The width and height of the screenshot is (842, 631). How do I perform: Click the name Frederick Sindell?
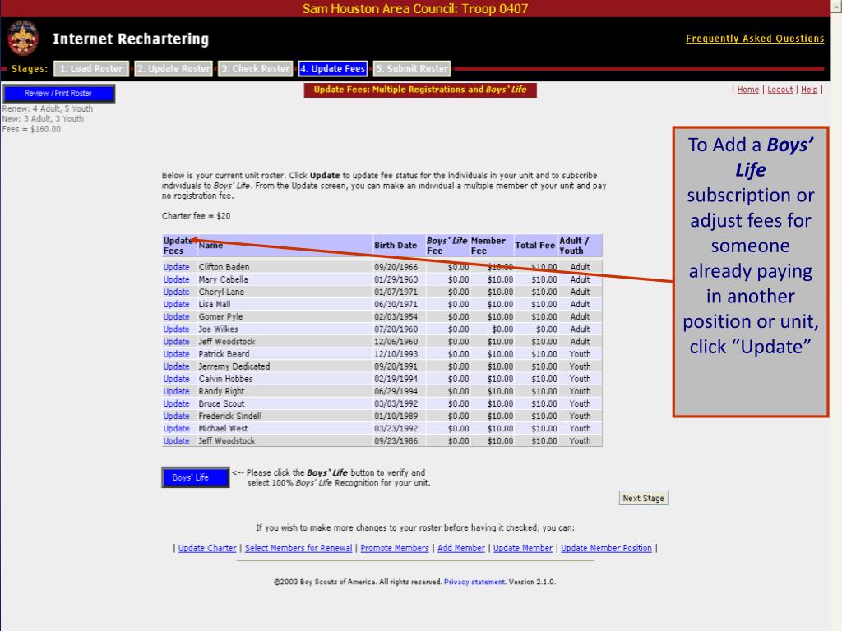click(230, 416)
